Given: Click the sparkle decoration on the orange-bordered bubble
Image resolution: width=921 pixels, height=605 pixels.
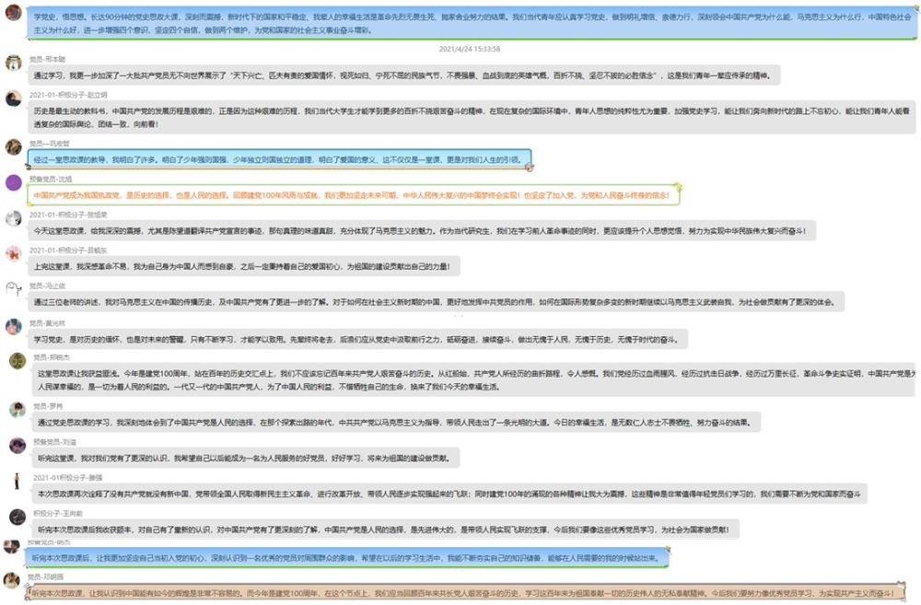Looking at the screenshot, I should coord(677,190).
